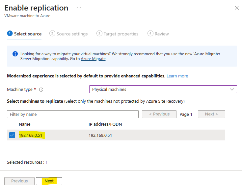Go to the Source settings step tab
This screenshot has width=242, height=187.
(x=68, y=34)
